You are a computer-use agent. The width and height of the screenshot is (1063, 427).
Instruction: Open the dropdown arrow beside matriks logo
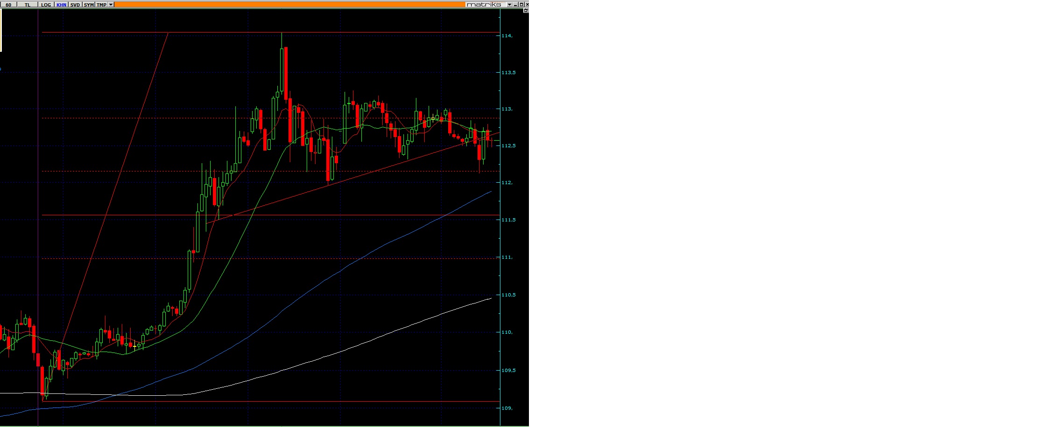pyautogui.click(x=509, y=5)
